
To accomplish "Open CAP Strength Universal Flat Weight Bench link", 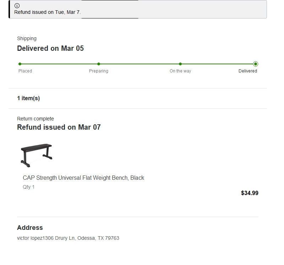I will point(83,178).
